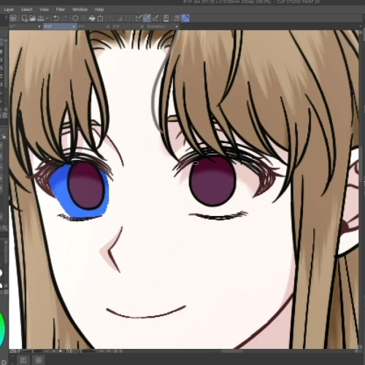The image size is (365, 365).
Task: Click the bottom panel four-squares grid icon
Action: 39,360
